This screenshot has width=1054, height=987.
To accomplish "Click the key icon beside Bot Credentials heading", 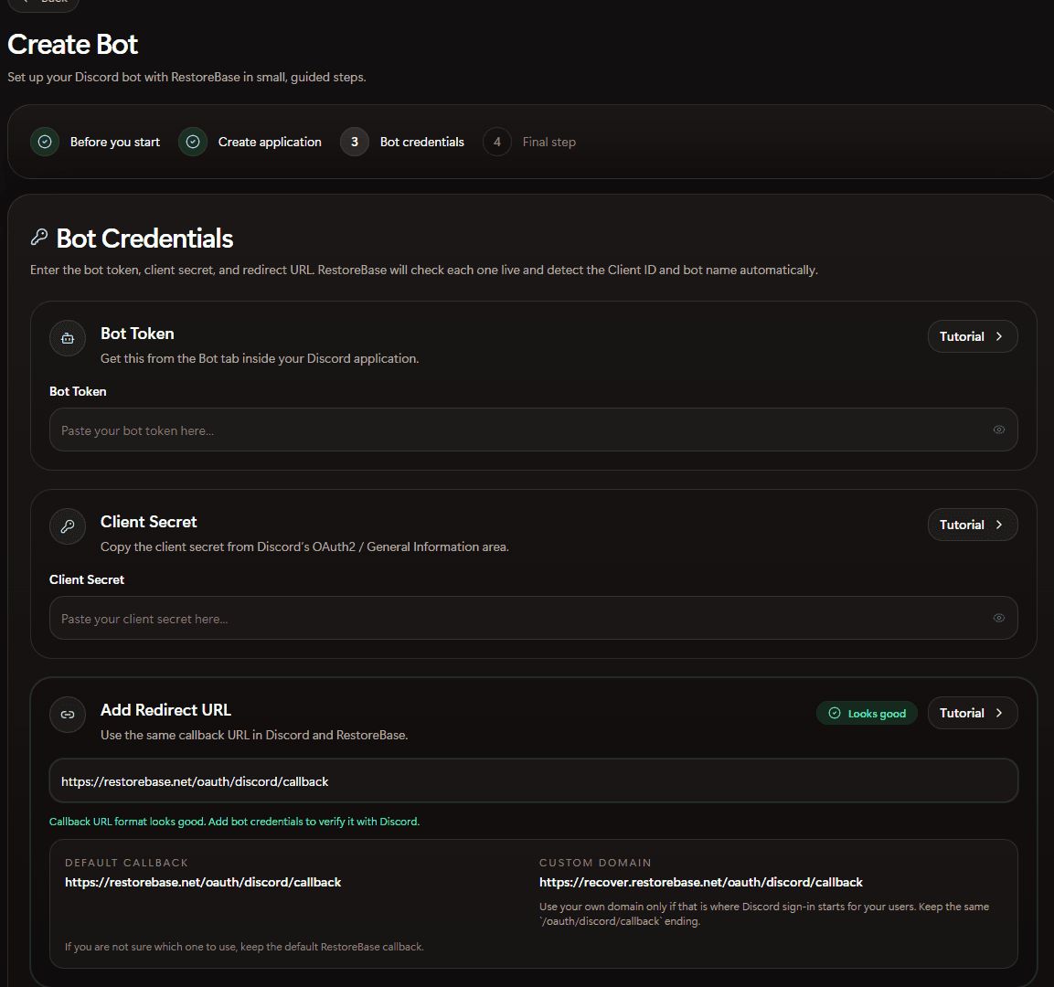I will (39, 238).
